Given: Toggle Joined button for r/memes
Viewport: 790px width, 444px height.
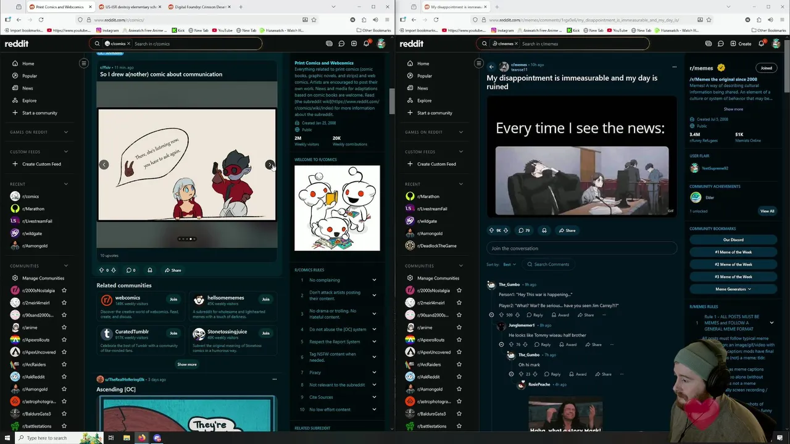Looking at the screenshot, I should (x=766, y=68).
